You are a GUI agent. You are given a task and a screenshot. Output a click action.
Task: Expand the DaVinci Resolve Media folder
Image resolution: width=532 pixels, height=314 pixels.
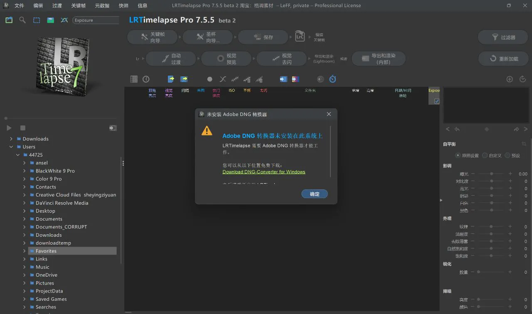pyautogui.click(x=25, y=203)
